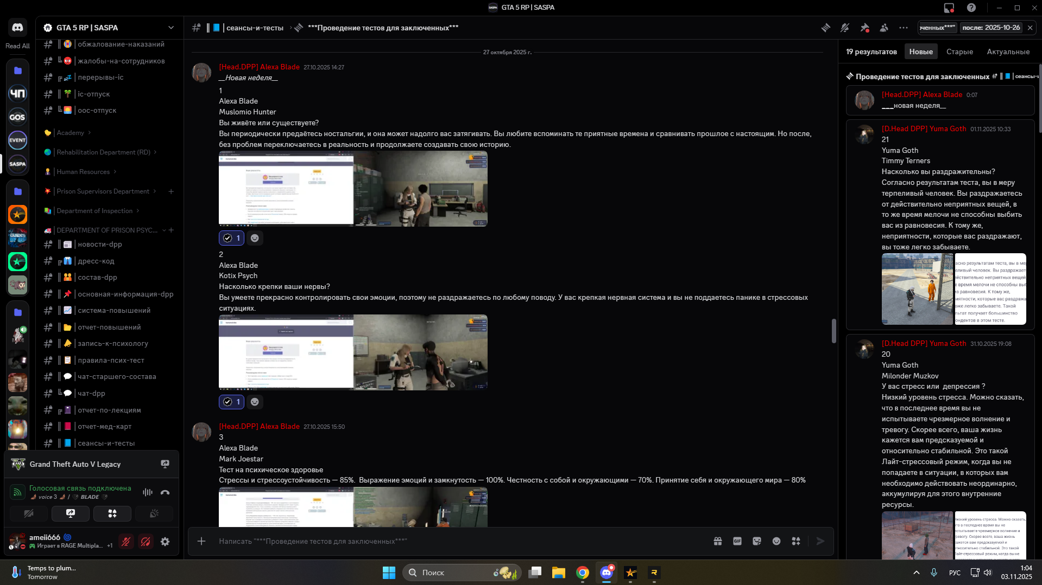The height and width of the screenshot is (585, 1042).
Task: Open the состав-dpp channel
Action: (97, 278)
